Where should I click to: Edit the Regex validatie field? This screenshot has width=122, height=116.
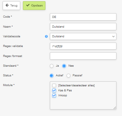click(83, 46)
